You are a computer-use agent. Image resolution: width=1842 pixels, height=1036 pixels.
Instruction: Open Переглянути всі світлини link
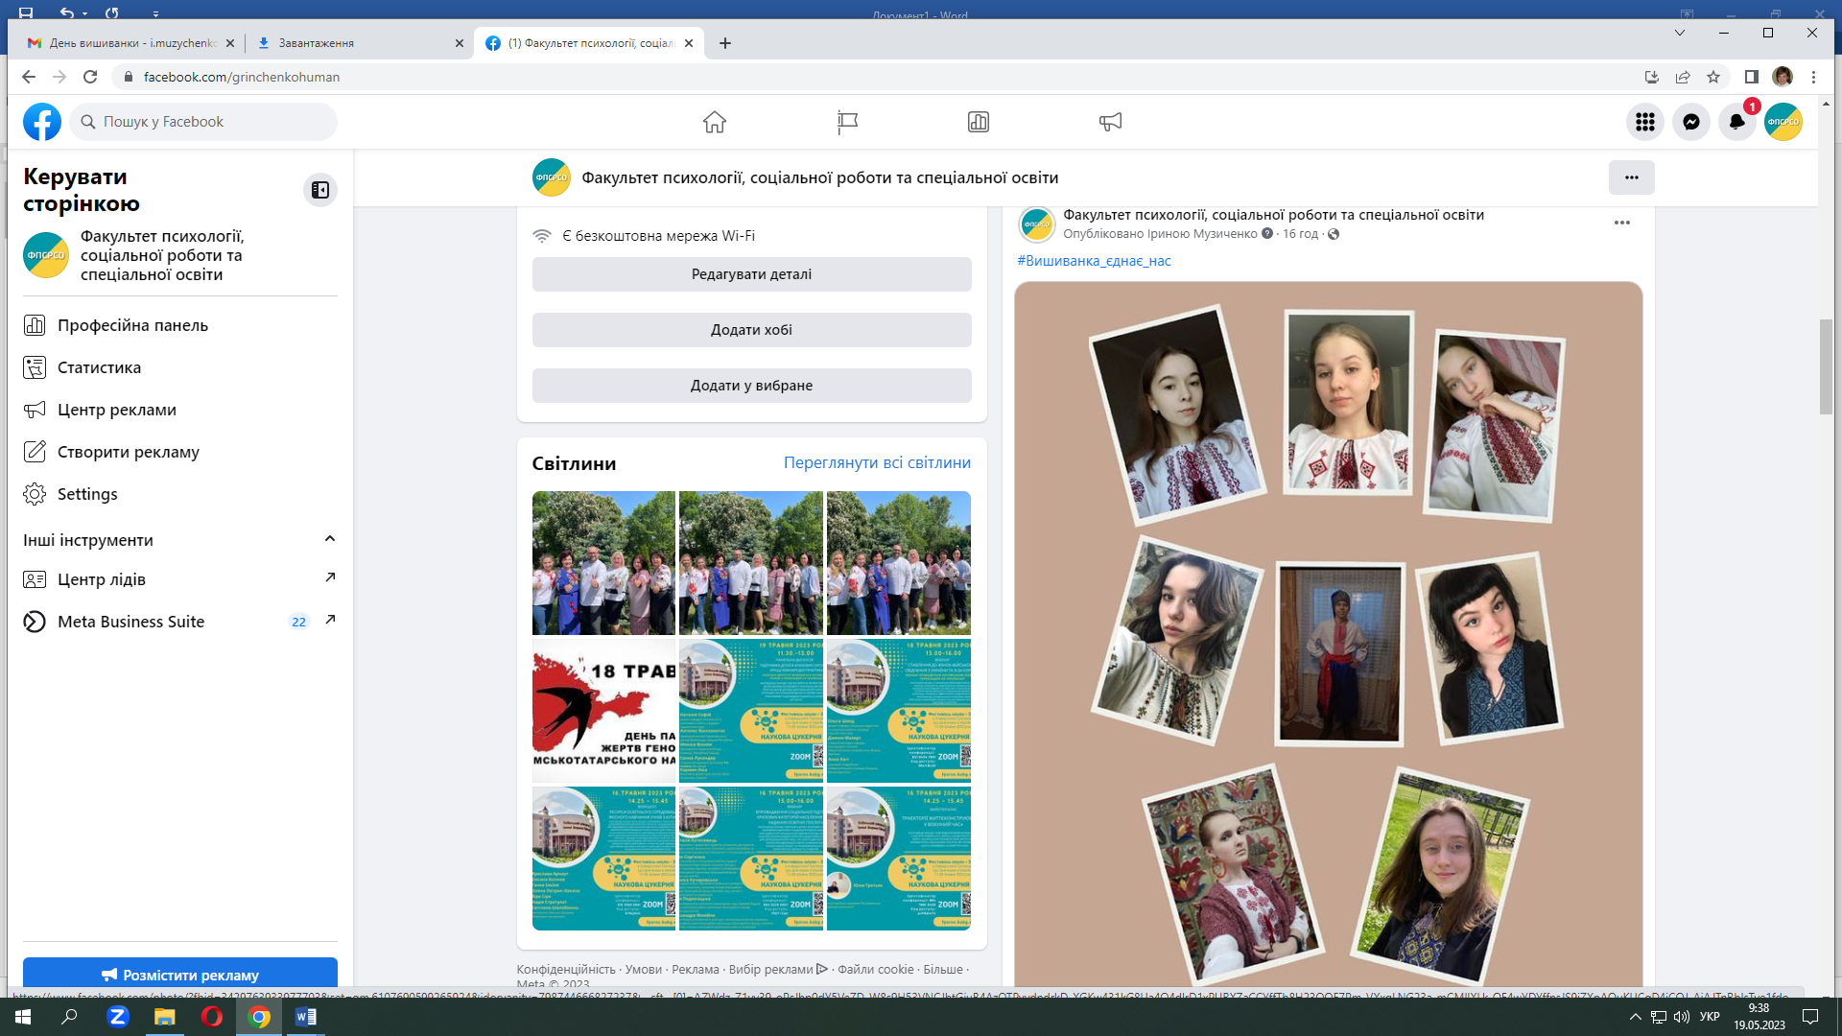point(877,462)
